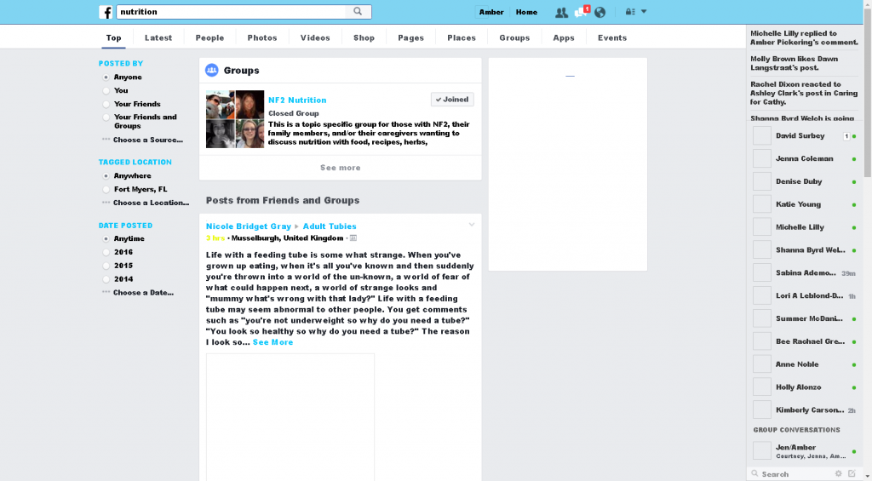The width and height of the screenshot is (872, 481).
Task: Open Molly Brown likes ticker story
Action: (x=804, y=63)
